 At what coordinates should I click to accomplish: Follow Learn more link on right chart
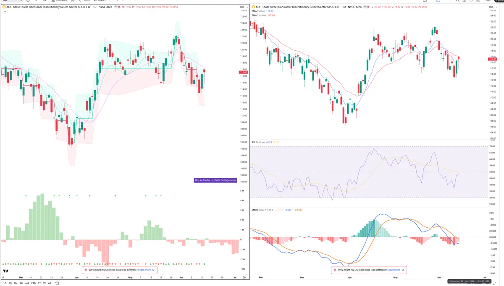394,270
